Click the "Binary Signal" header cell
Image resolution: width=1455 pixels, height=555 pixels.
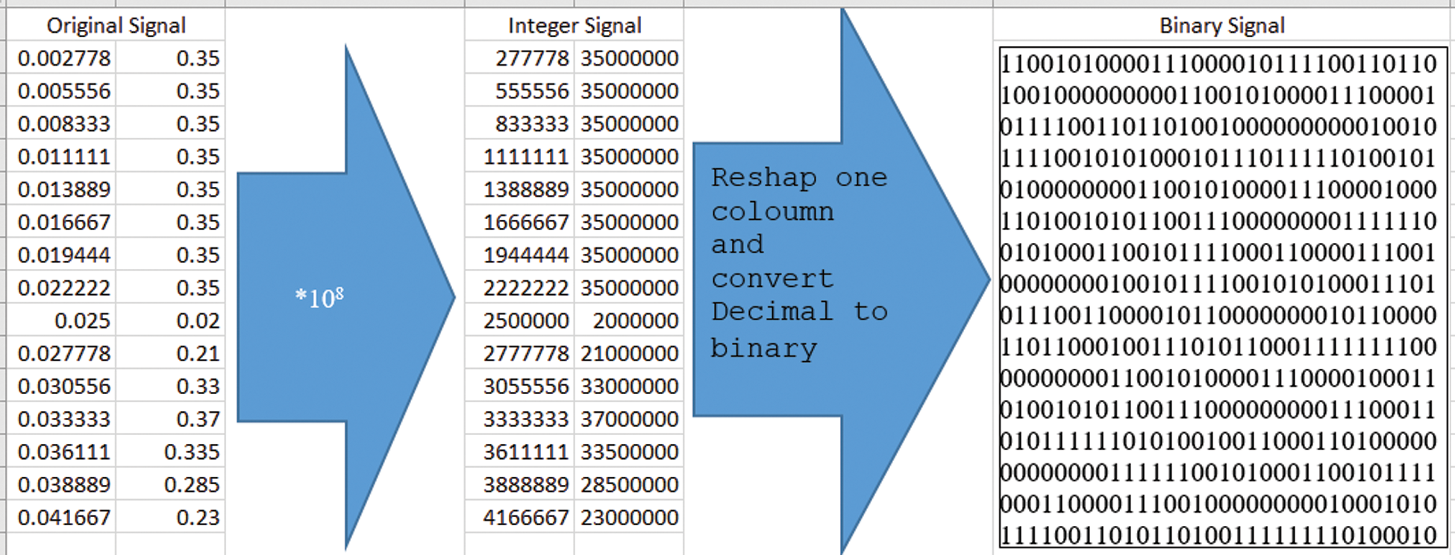pos(1221,25)
